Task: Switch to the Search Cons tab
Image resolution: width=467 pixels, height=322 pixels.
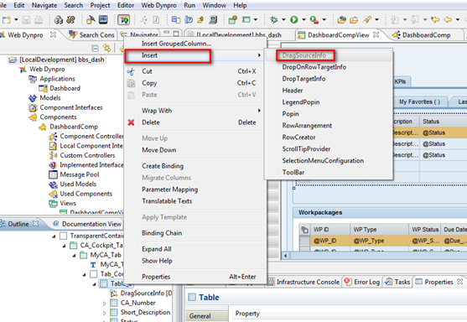Action: 91,35
